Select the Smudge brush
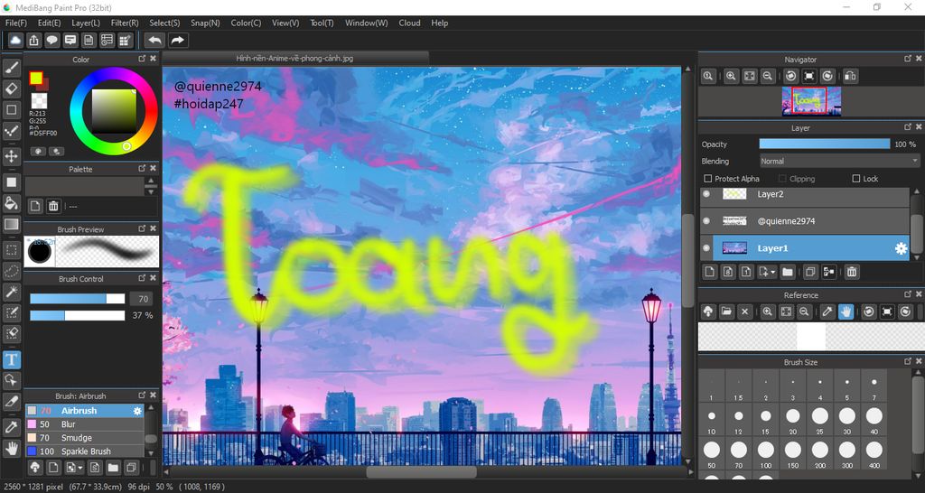The width and height of the screenshot is (925, 493). click(84, 438)
